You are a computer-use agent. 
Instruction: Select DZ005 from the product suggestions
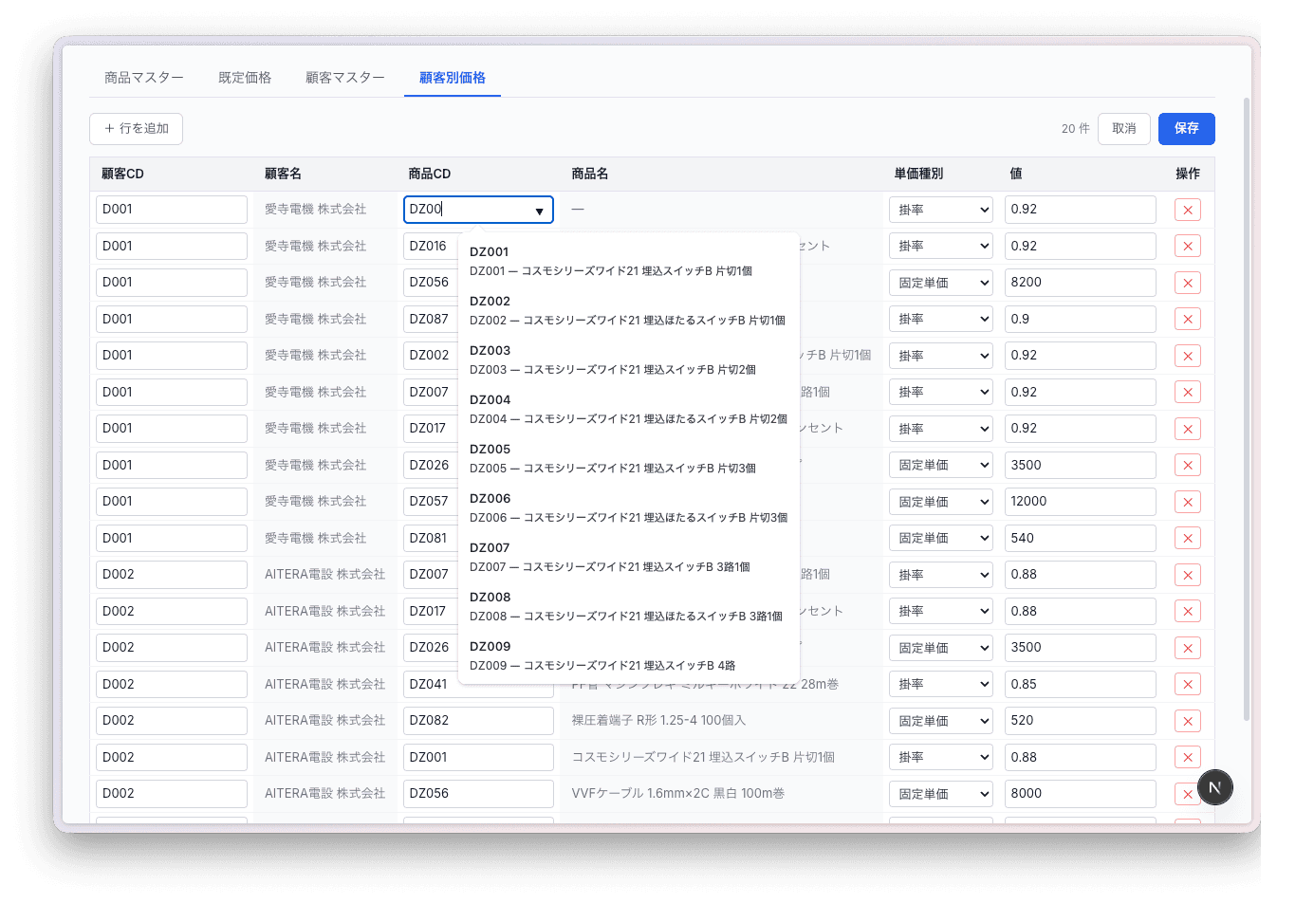[628, 458]
